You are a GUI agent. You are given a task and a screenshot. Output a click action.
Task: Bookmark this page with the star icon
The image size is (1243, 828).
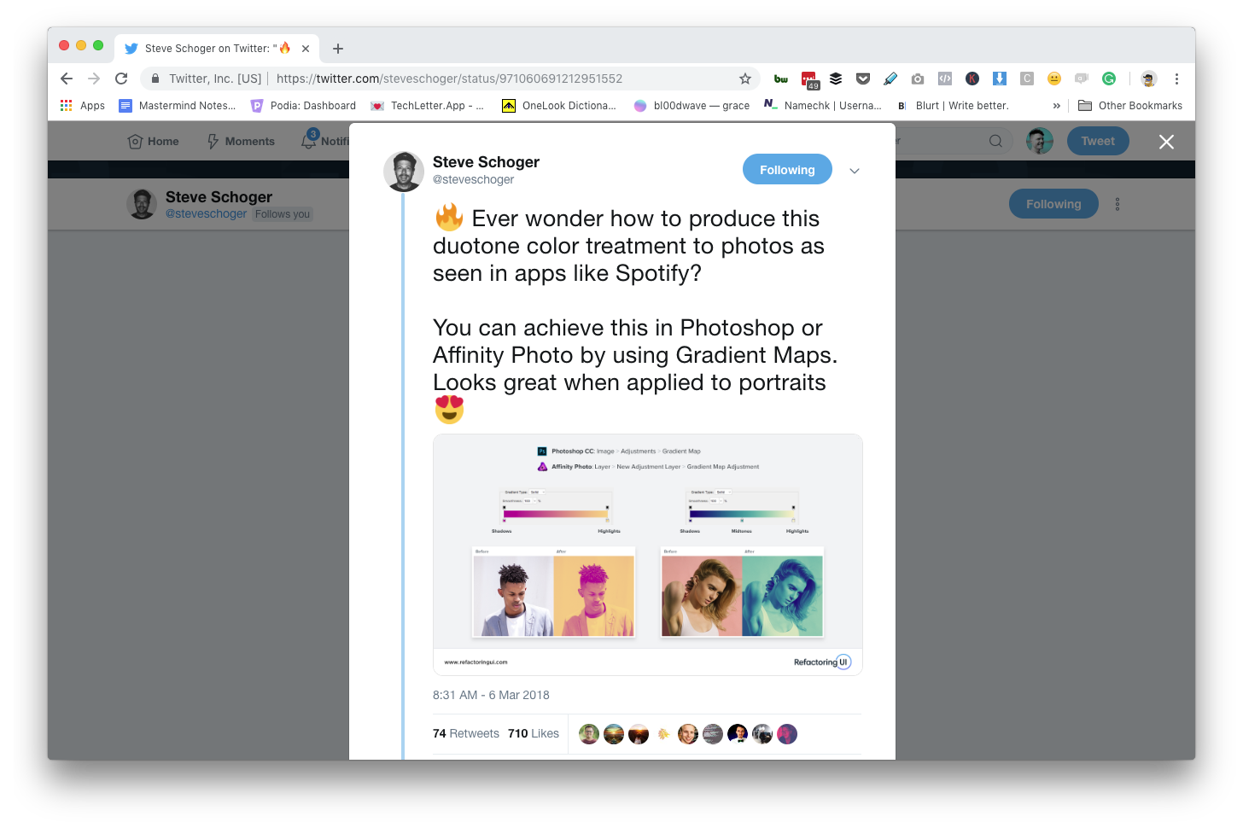click(745, 79)
